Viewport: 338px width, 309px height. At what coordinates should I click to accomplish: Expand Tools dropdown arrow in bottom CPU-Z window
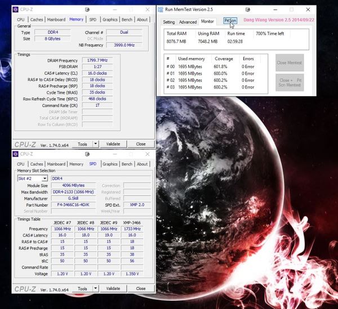96,289
